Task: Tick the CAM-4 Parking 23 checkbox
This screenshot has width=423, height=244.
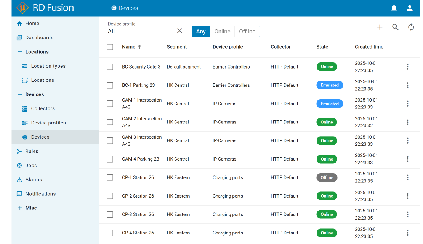Action: point(110,159)
